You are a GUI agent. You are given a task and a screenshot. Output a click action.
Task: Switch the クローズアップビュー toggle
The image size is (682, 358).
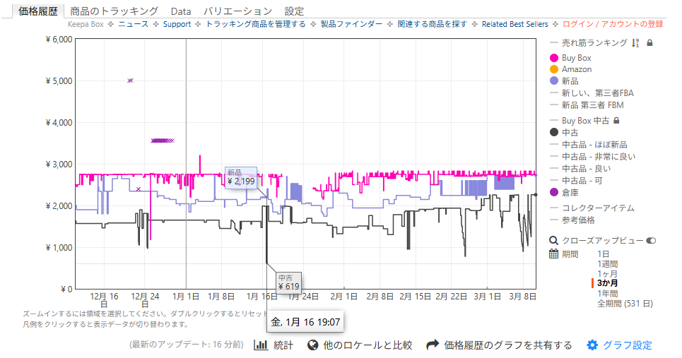651,241
